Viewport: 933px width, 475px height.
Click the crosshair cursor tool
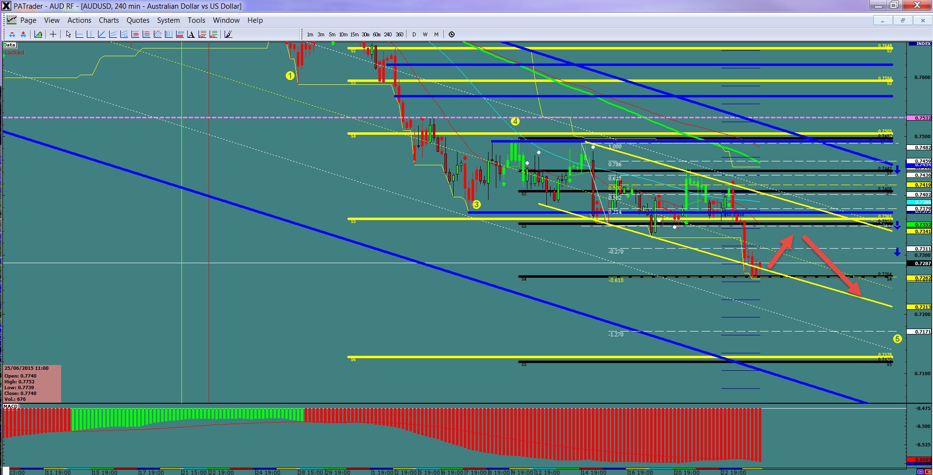pos(53,34)
